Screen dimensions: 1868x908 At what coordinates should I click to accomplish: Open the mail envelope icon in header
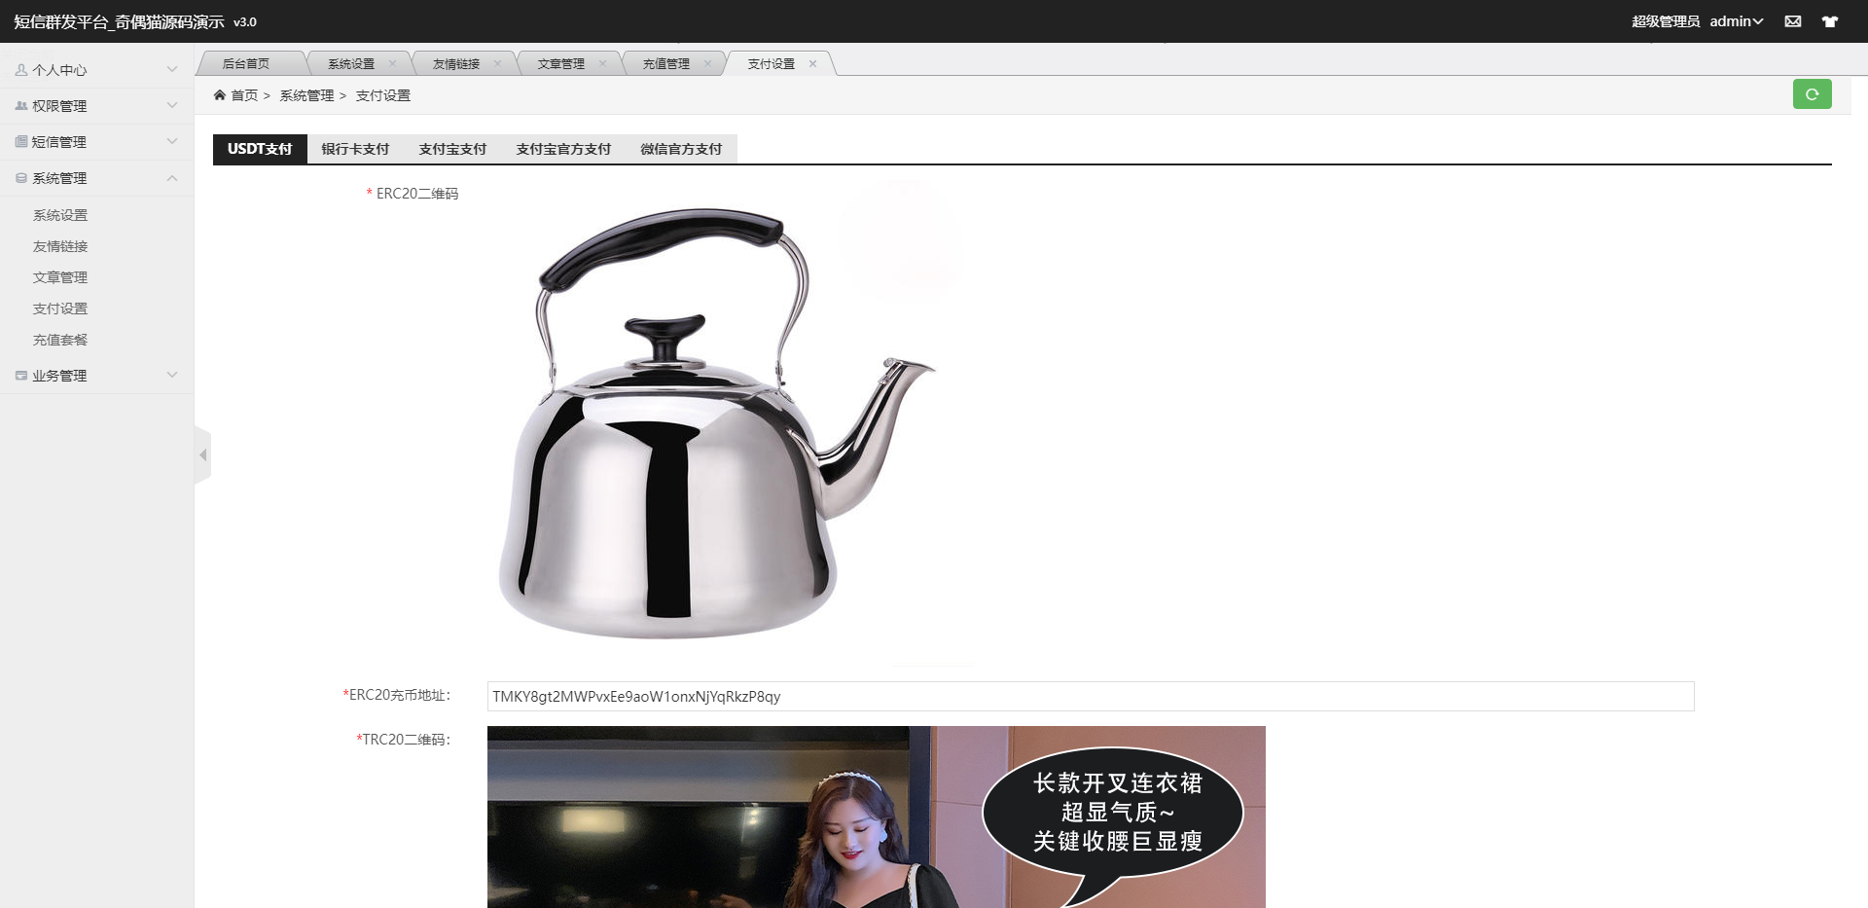coord(1793,21)
